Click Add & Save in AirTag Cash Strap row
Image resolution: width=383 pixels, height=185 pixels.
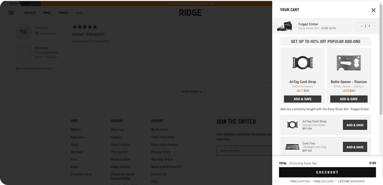click(x=355, y=125)
